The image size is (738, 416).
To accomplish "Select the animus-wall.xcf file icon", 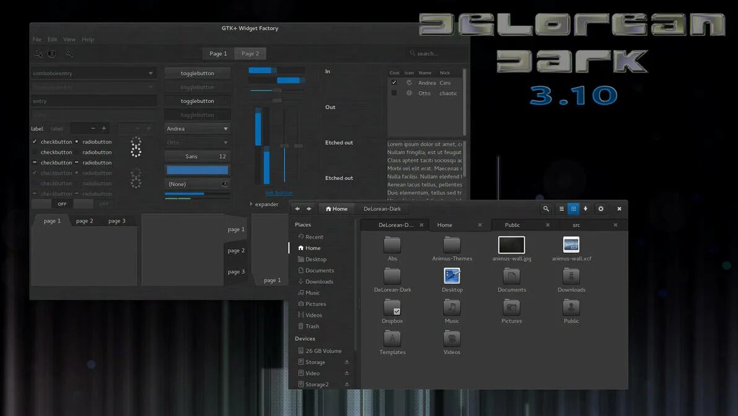I will (x=571, y=244).
